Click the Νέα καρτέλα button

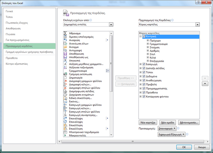click(148, 122)
